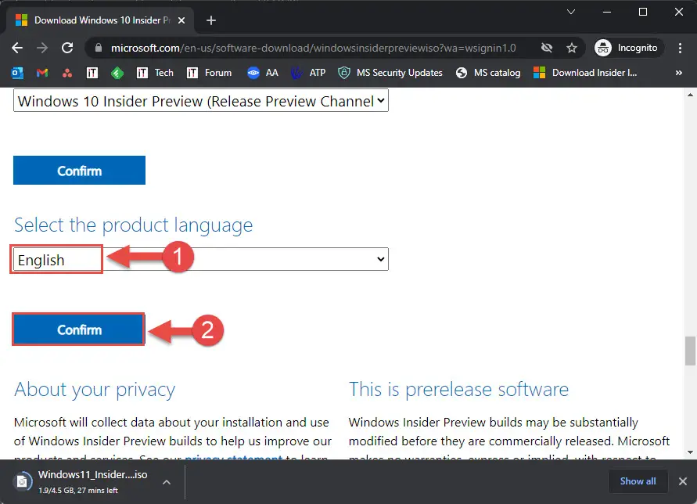Click the 'About your privacy' heading

(95, 390)
